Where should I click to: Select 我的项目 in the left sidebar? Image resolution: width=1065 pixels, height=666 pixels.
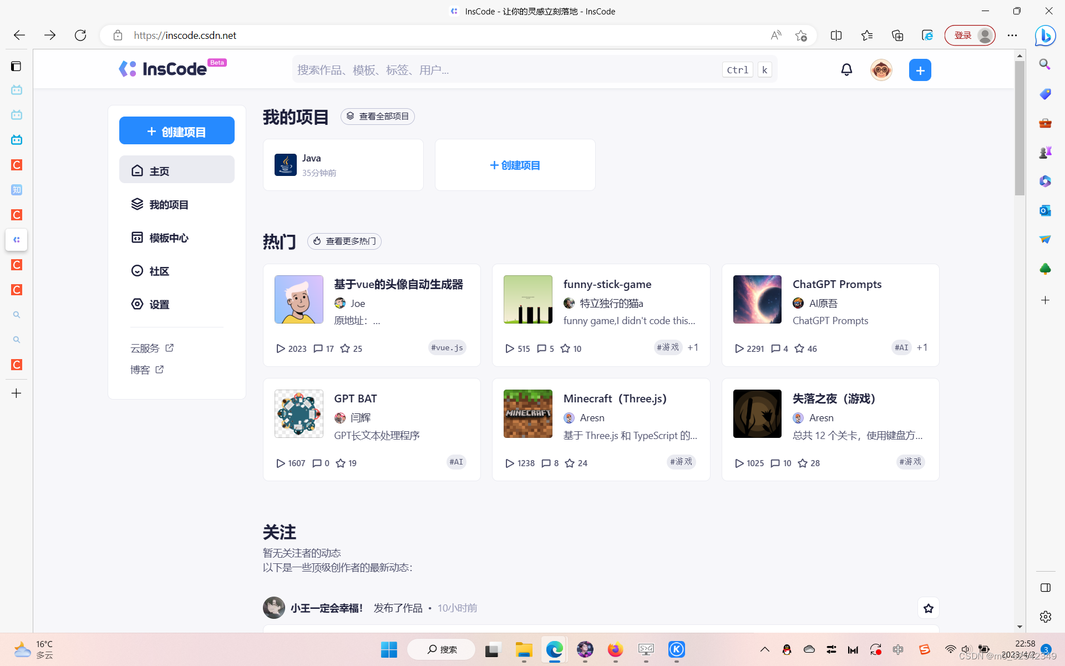(x=169, y=205)
